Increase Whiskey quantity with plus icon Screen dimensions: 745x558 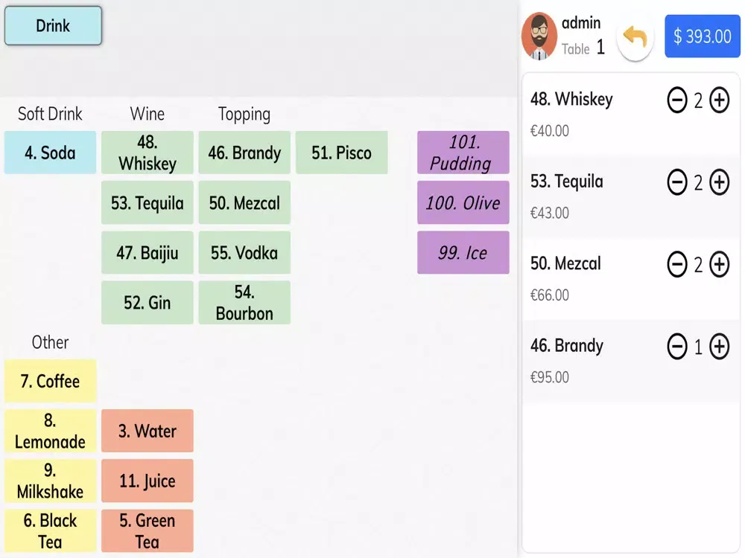click(719, 100)
